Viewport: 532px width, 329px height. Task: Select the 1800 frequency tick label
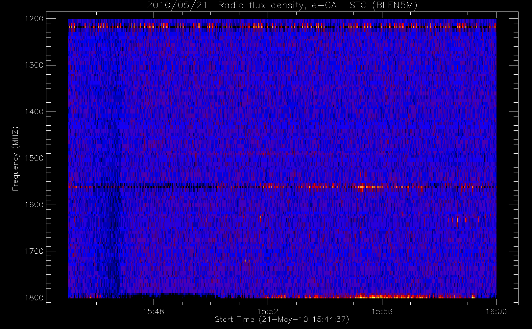pyautogui.click(x=34, y=298)
